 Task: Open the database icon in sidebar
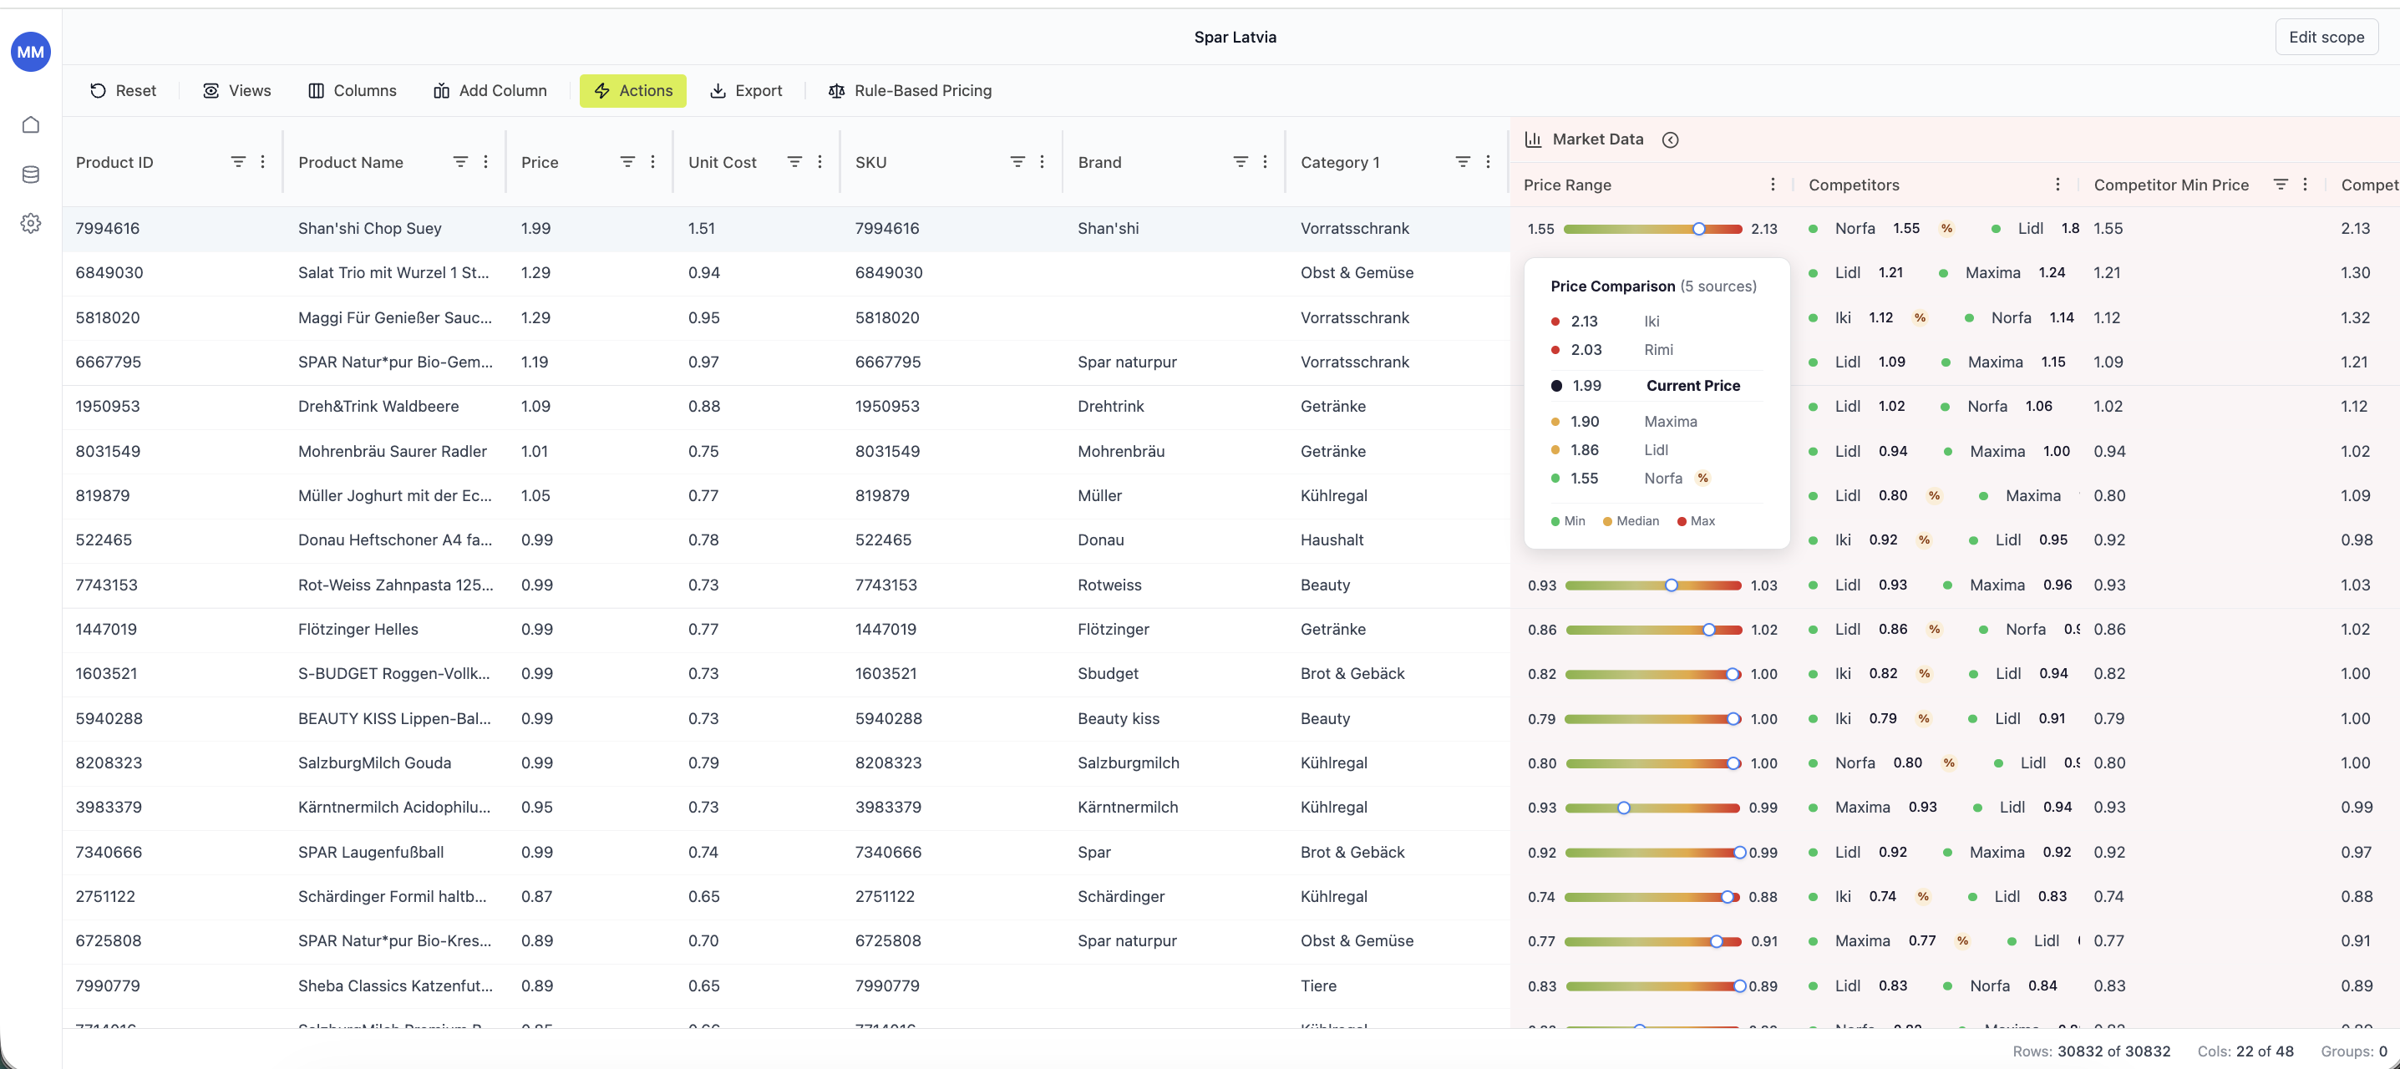tap(31, 175)
